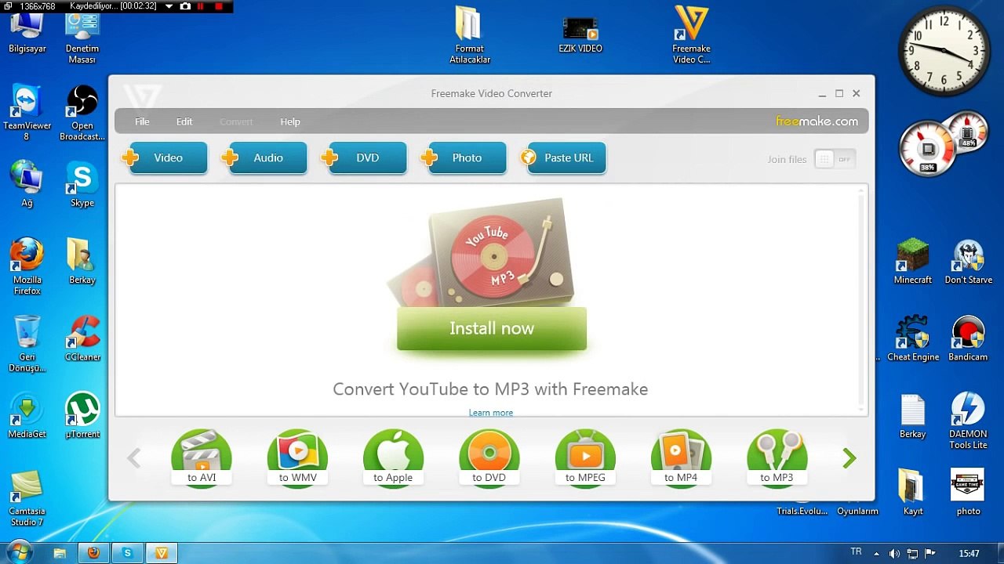Screen dimensions: 1004x564
Task: Choose the to WMV output format
Action: point(297,457)
